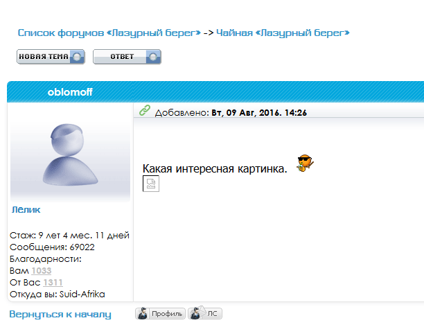Click the New Topic (НОВАЯ ТЕМА) button

click(51, 57)
